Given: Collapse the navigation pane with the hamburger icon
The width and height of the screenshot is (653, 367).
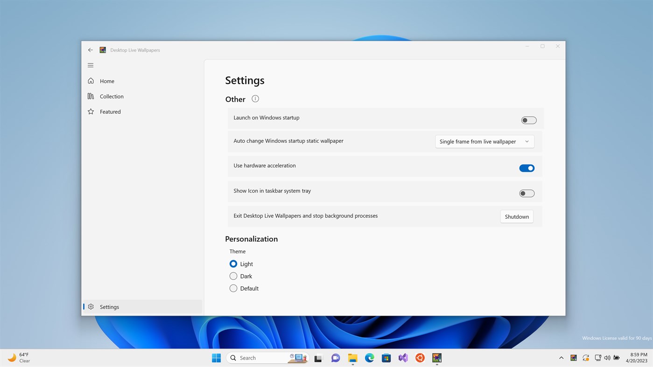Looking at the screenshot, I should [91, 65].
